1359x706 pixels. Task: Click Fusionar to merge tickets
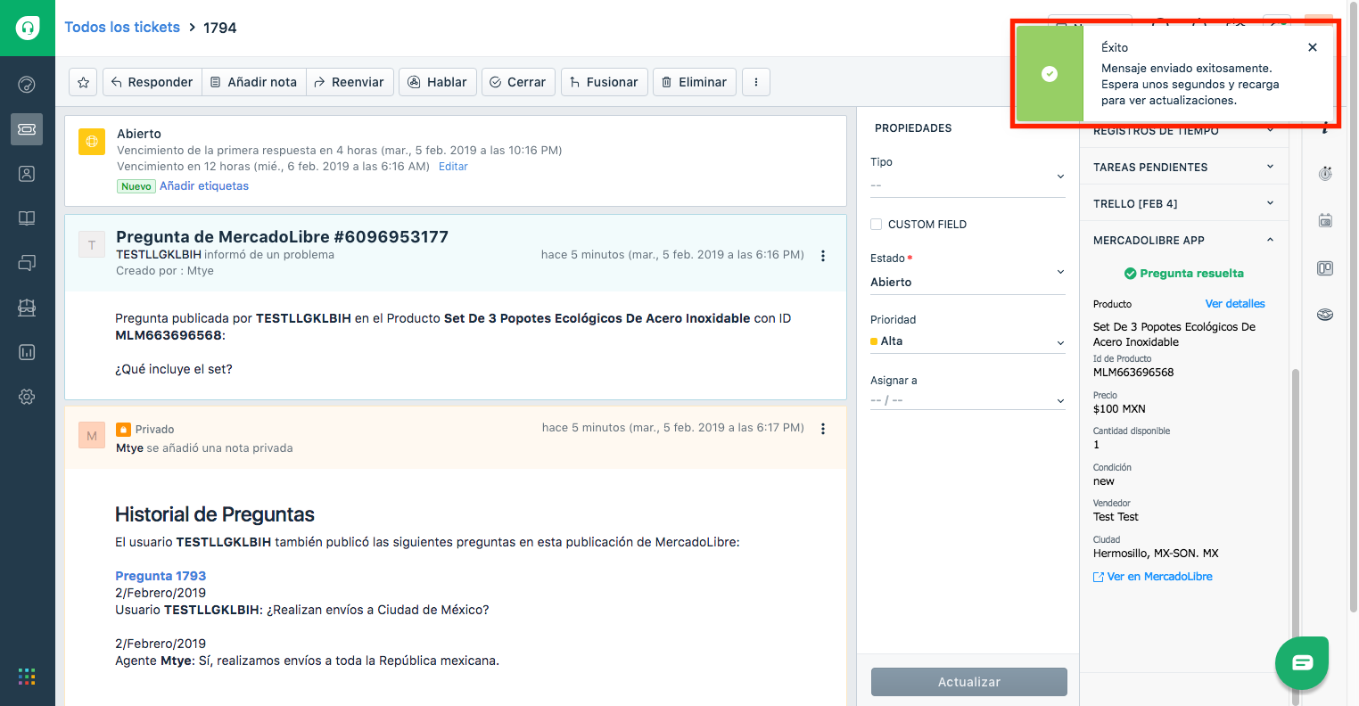pos(605,82)
